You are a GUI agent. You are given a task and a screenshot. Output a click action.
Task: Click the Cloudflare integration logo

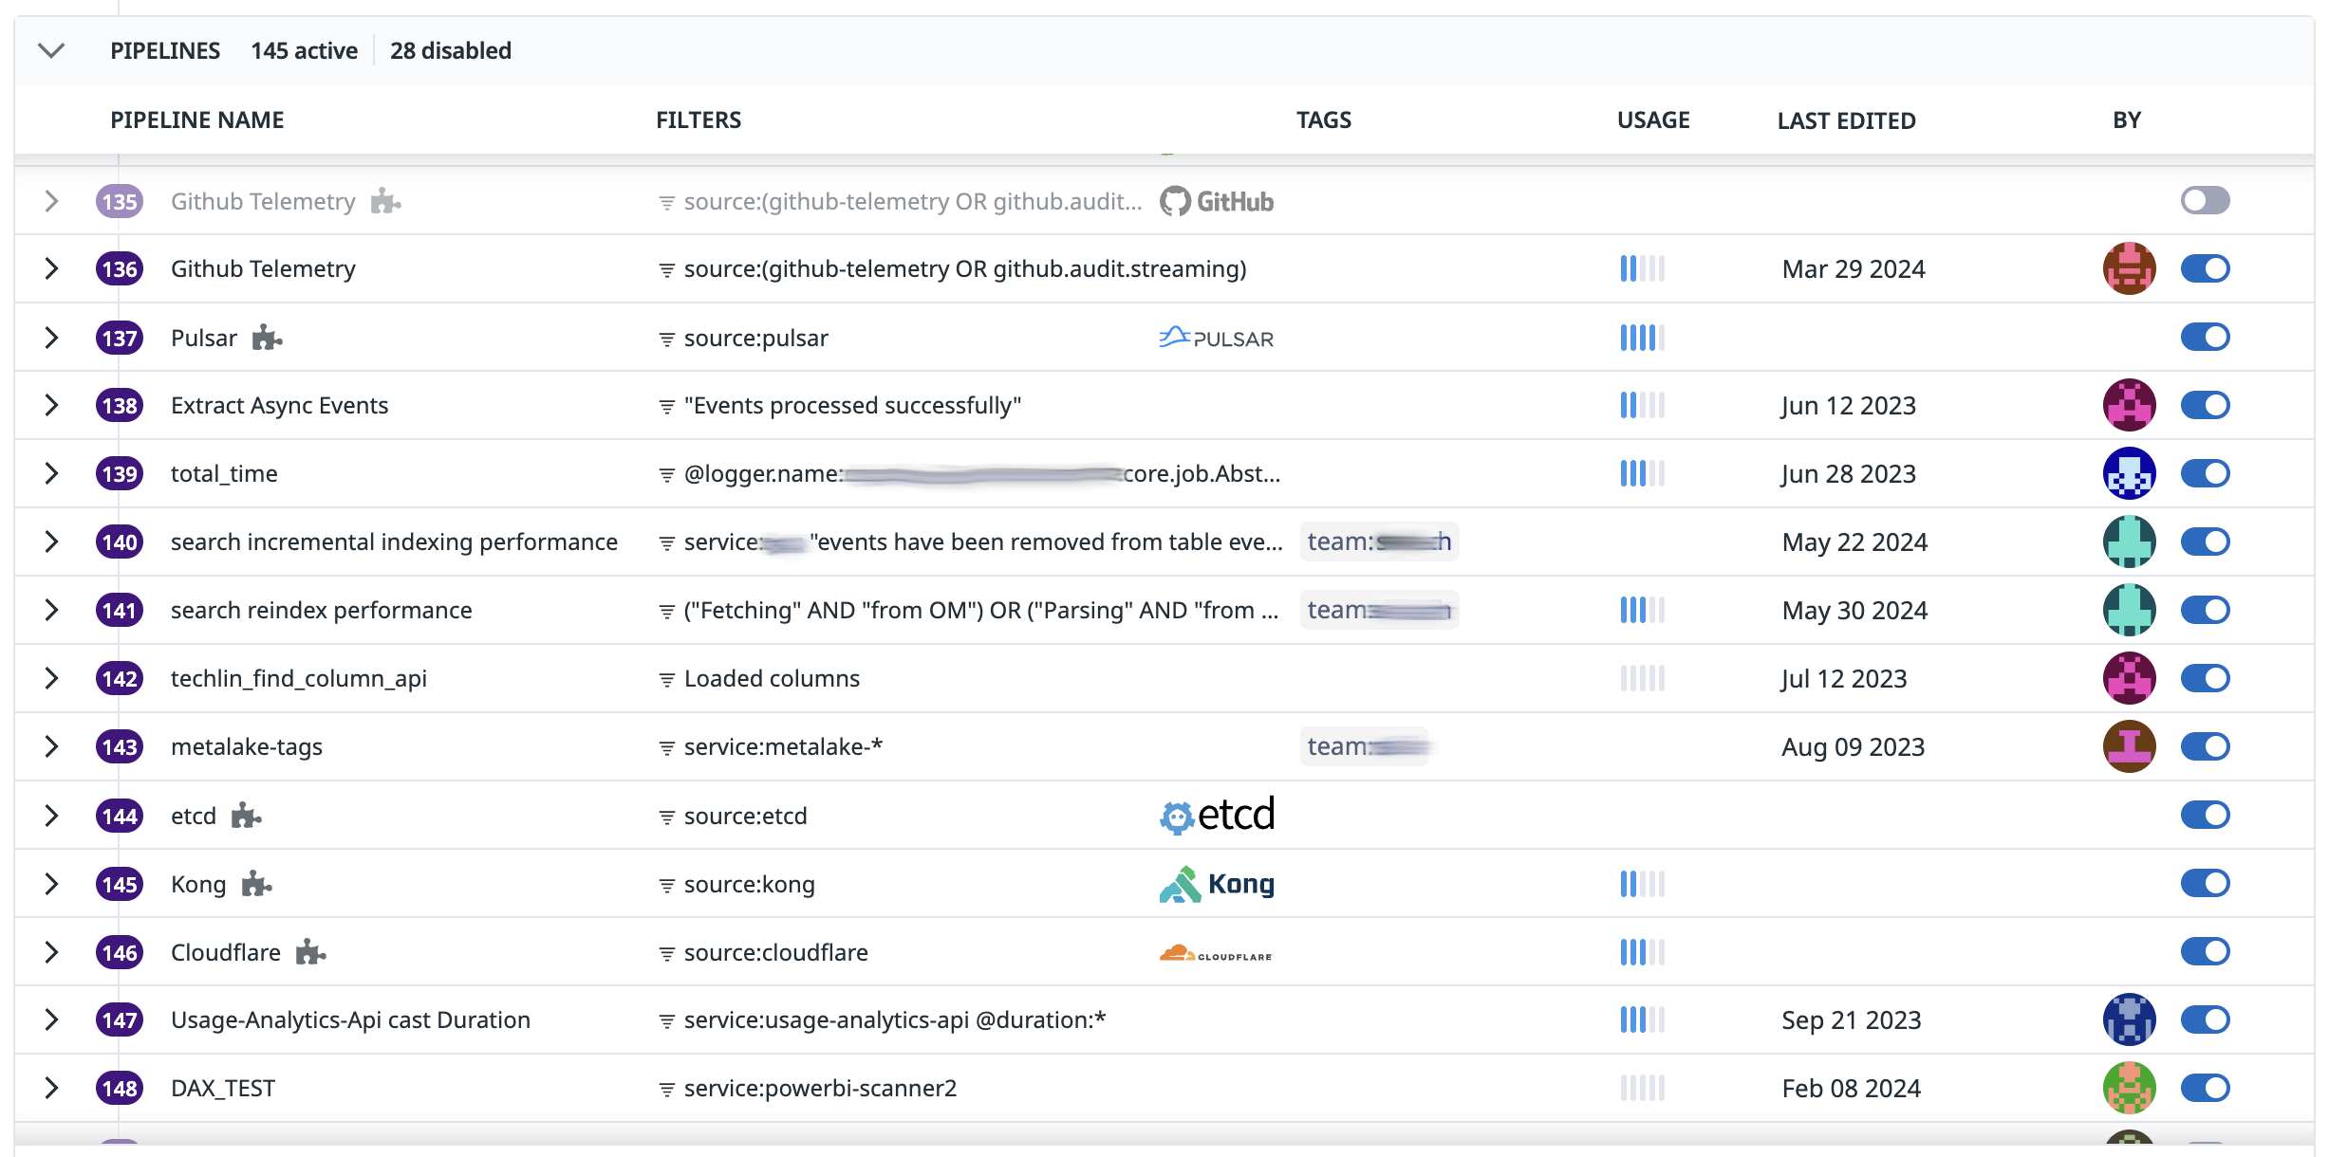pos(1216,952)
